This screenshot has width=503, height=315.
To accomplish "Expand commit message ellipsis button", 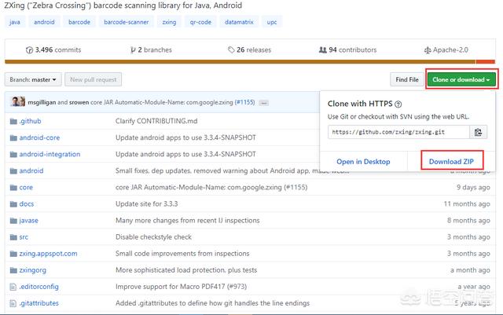I will 264,103.
